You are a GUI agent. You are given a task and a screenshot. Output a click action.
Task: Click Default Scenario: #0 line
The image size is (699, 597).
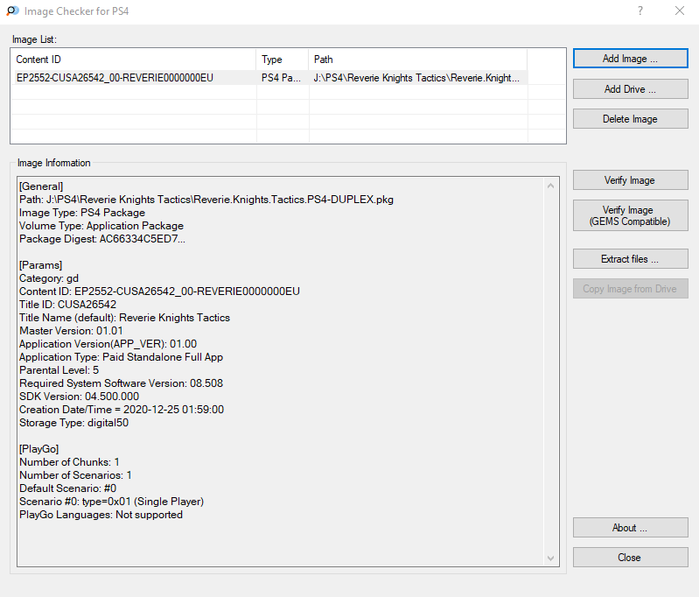tap(67, 488)
